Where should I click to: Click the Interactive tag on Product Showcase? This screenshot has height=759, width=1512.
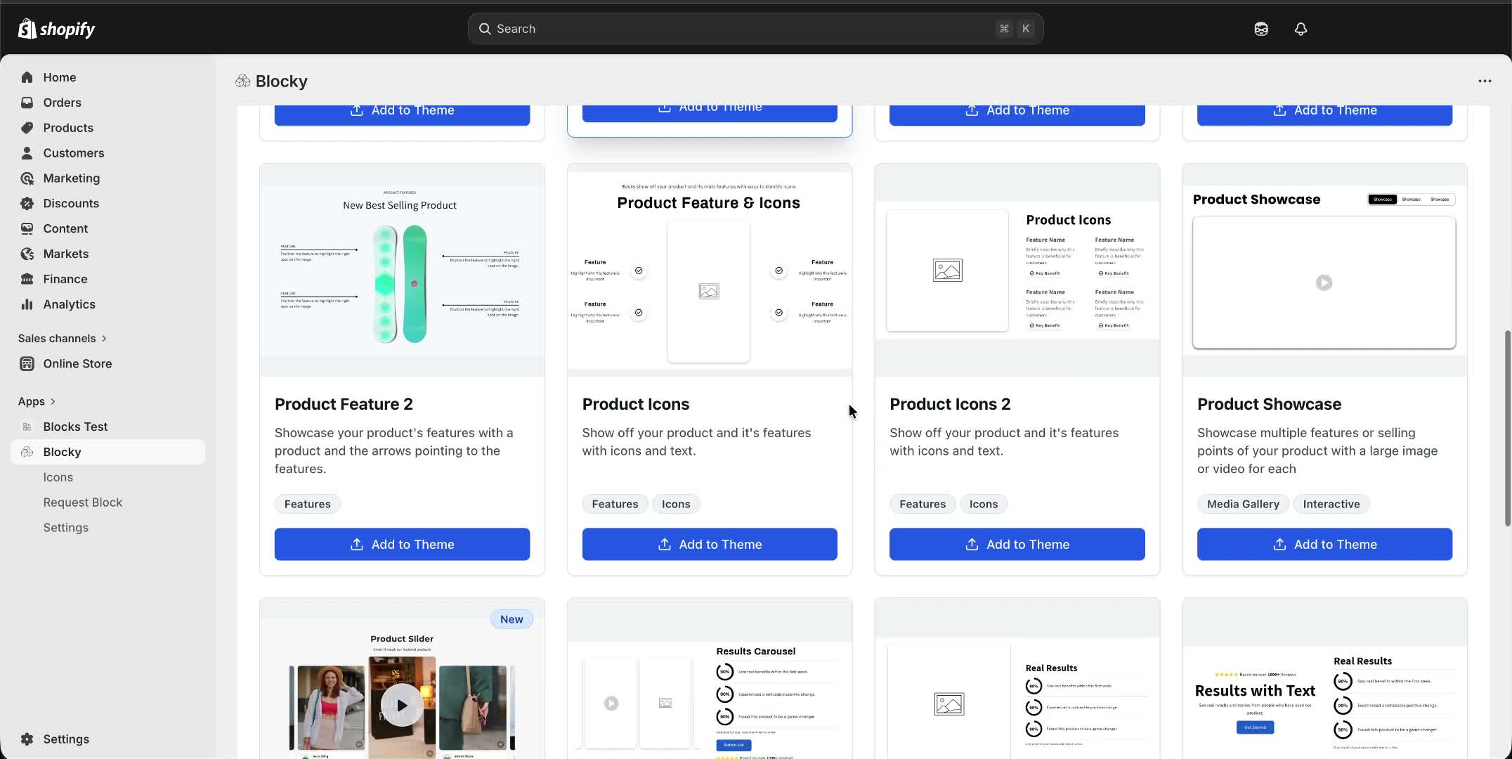pos(1331,504)
